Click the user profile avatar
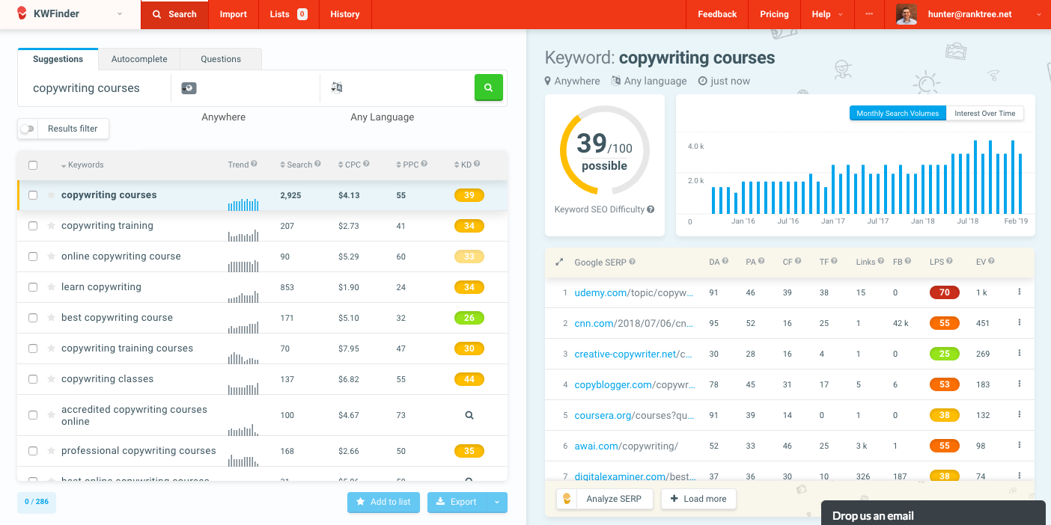The width and height of the screenshot is (1051, 525). (907, 14)
